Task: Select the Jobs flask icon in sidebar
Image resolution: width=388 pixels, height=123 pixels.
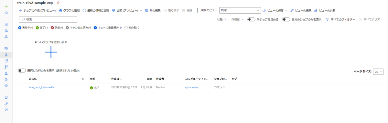Action: coord(6,55)
